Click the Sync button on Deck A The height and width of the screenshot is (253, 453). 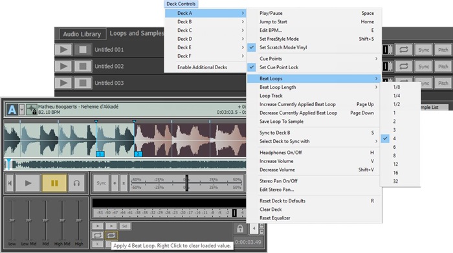pyautogui.click(x=101, y=183)
